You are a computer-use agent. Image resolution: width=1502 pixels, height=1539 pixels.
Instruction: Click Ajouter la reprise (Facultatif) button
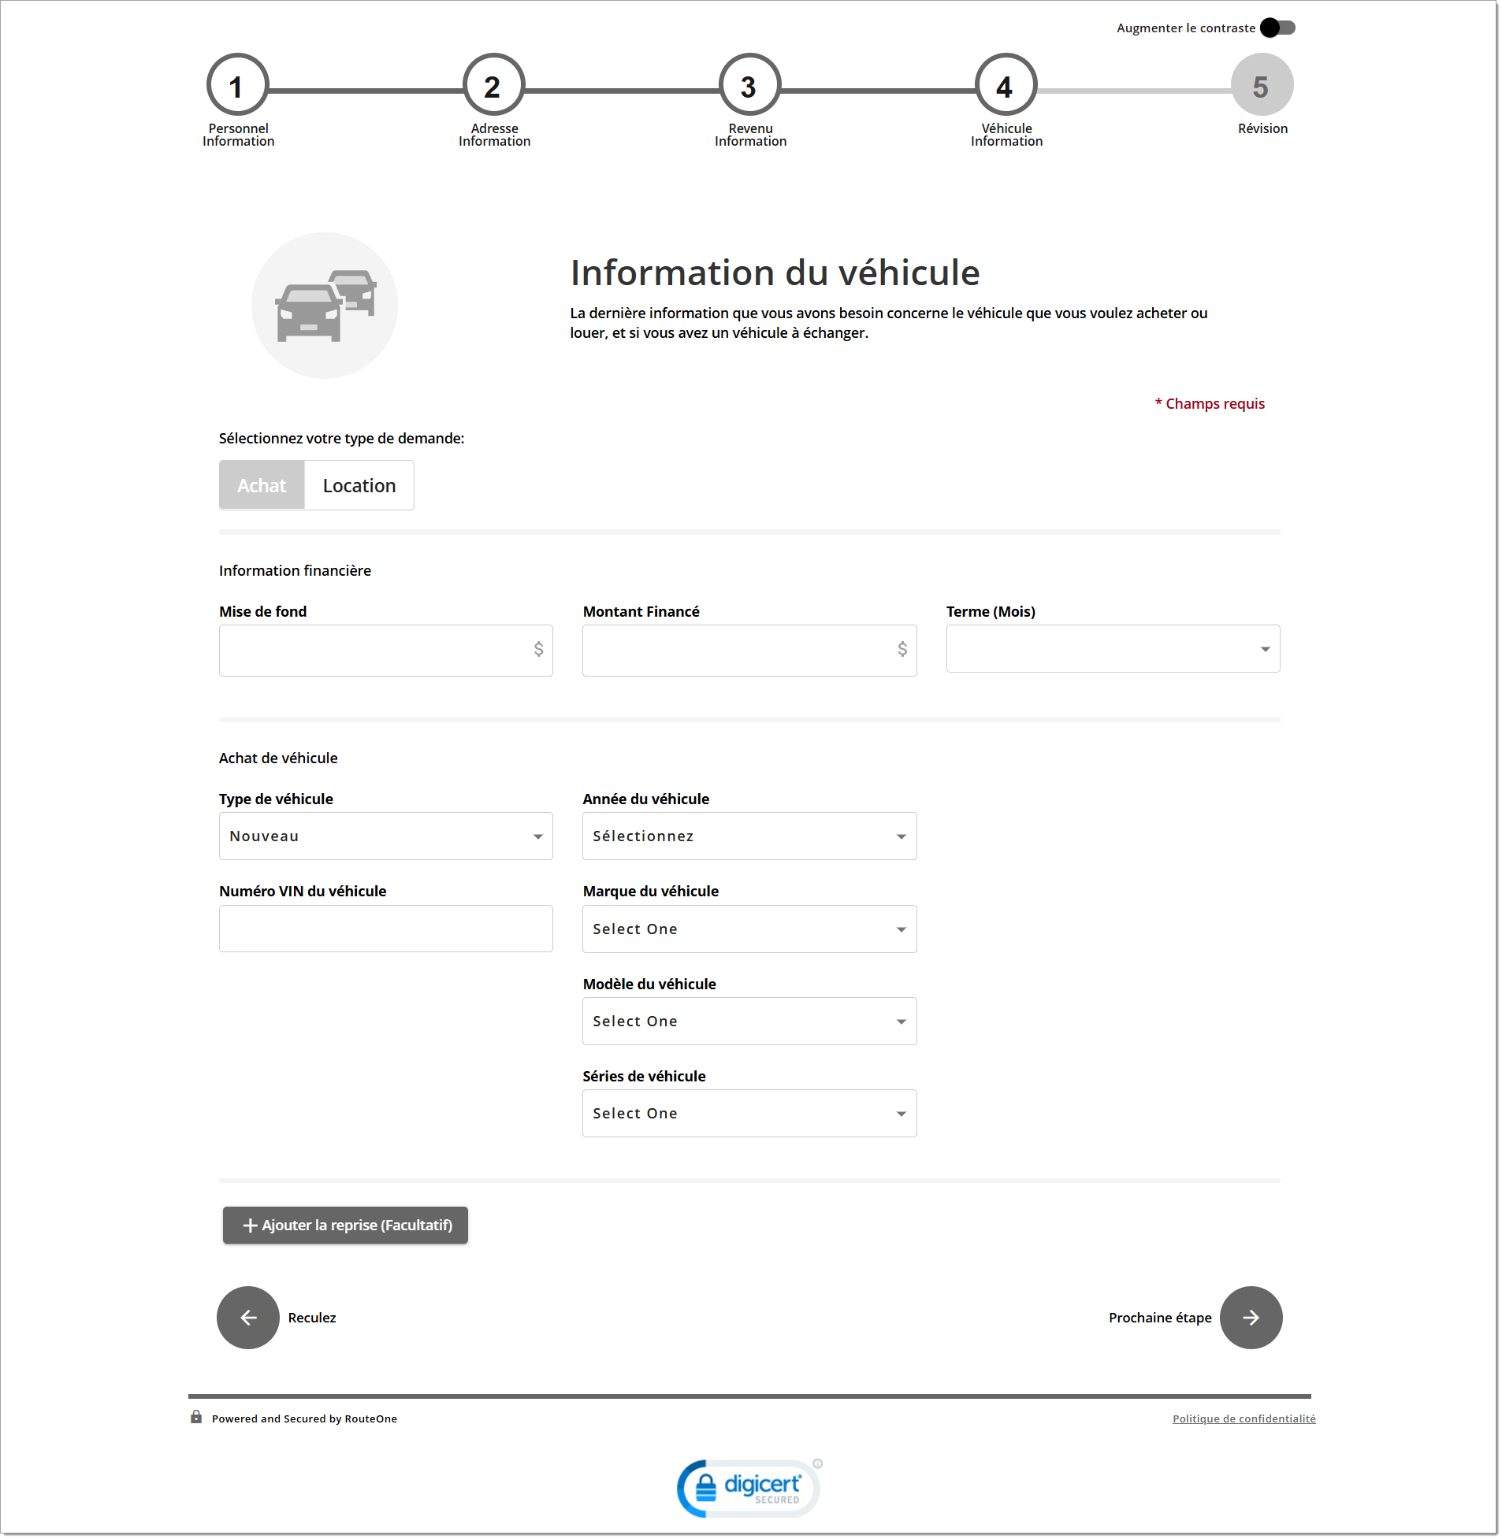[x=345, y=1227]
